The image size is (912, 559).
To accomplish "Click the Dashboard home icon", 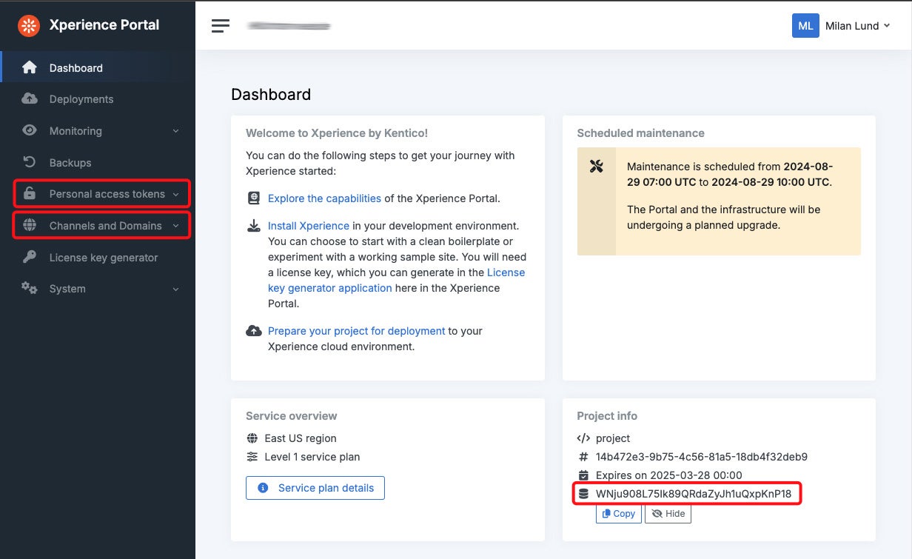I will coord(30,68).
